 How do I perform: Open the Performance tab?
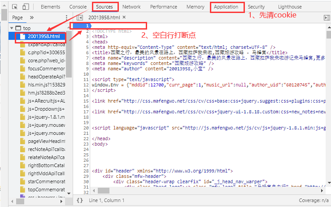pos(164,7)
